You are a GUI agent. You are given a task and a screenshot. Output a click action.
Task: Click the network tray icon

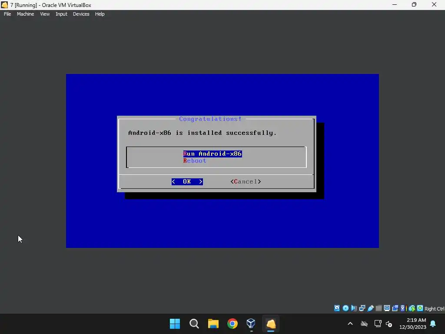point(378,324)
